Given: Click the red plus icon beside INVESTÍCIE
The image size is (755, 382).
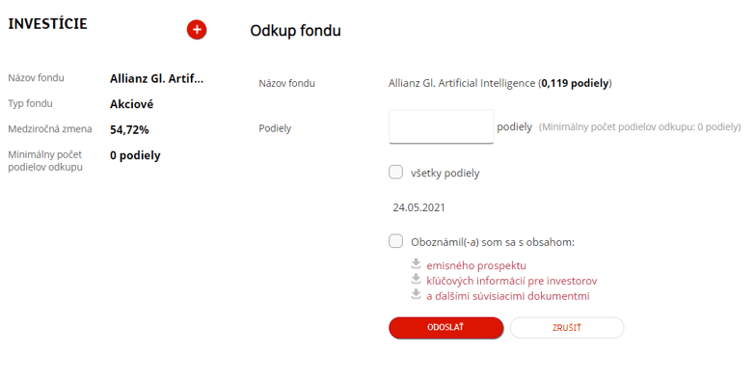Looking at the screenshot, I should coord(197,30).
